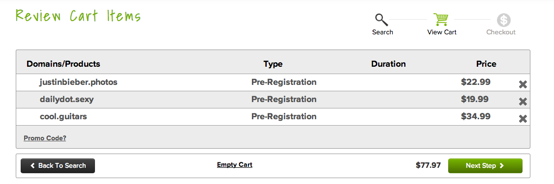Image resolution: width=554 pixels, height=184 pixels.
Task: Click the Empty Cart link
Action: (235, 164)
